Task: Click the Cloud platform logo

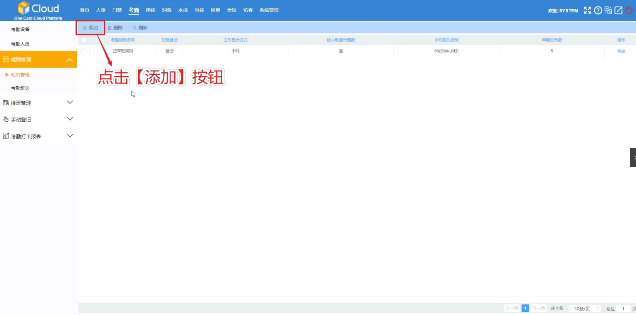Action: coord(38,10)
